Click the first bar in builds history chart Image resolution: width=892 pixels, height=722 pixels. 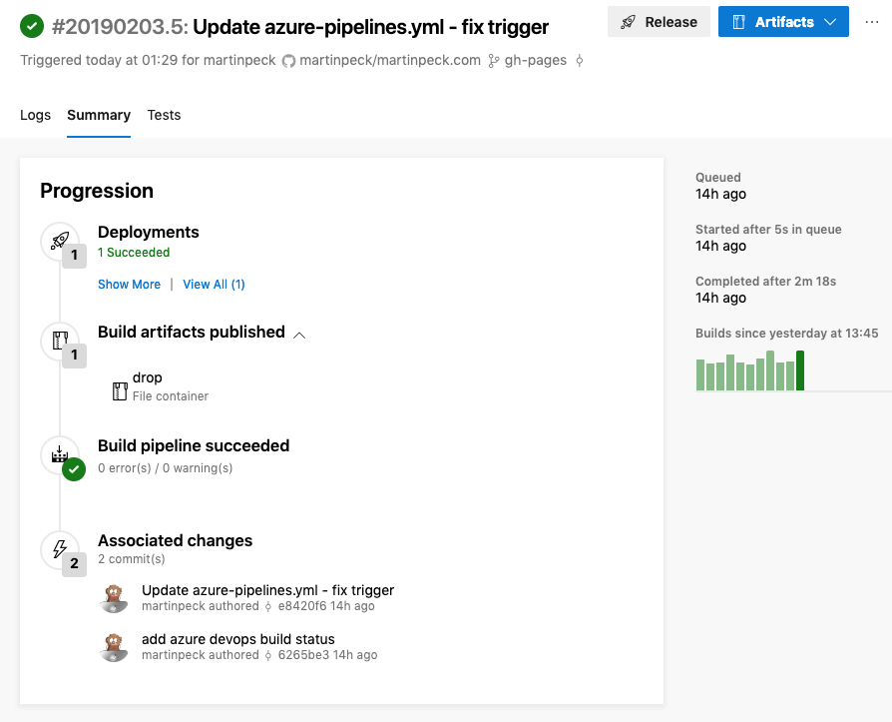tap(700, 374)
